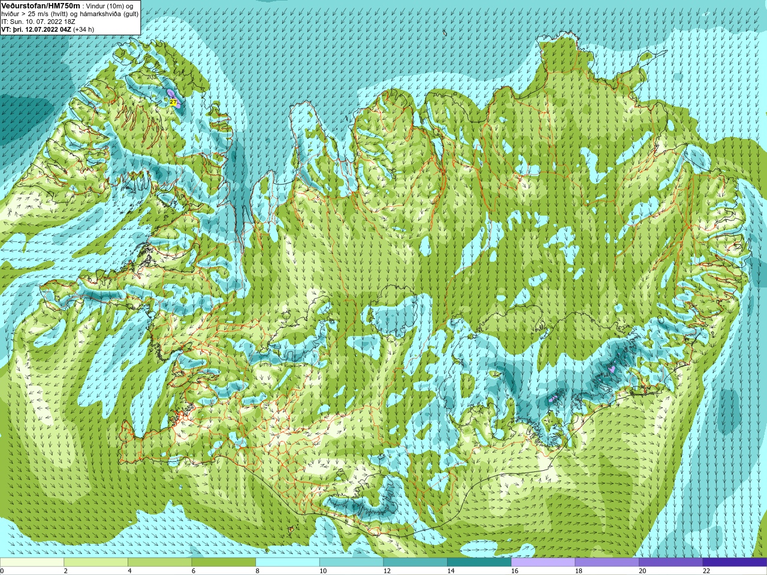Click the legend label '10'
The image size is (767, 575).
pyautogui.click(x=323, y=571)
